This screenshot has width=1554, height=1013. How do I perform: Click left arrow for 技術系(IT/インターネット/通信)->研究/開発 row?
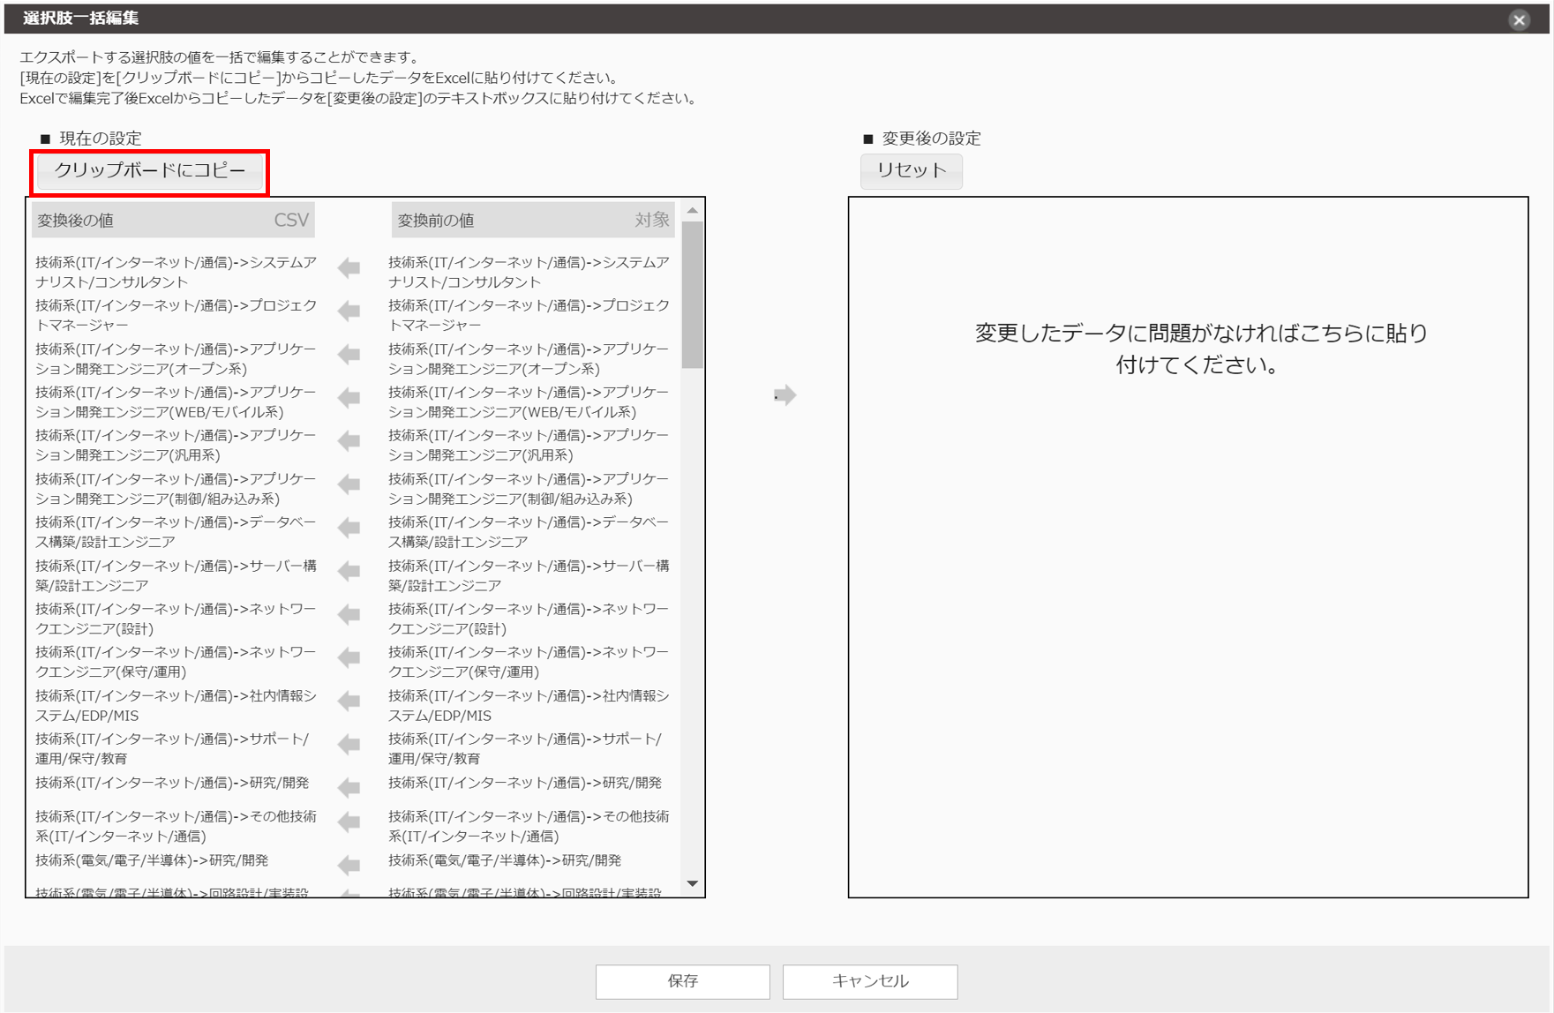pyautogui.click(x=349, y=787)
